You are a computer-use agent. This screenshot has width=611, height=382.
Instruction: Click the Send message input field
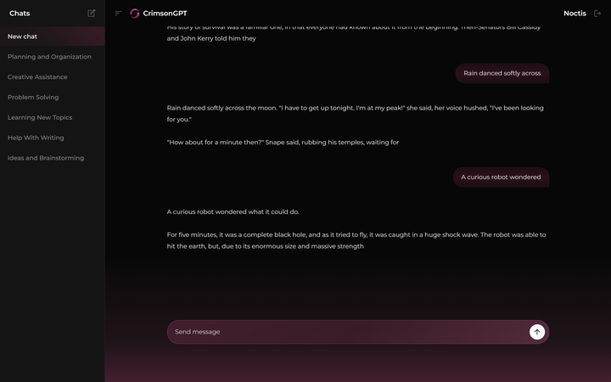pyautogui.click(x=348, y=332)
